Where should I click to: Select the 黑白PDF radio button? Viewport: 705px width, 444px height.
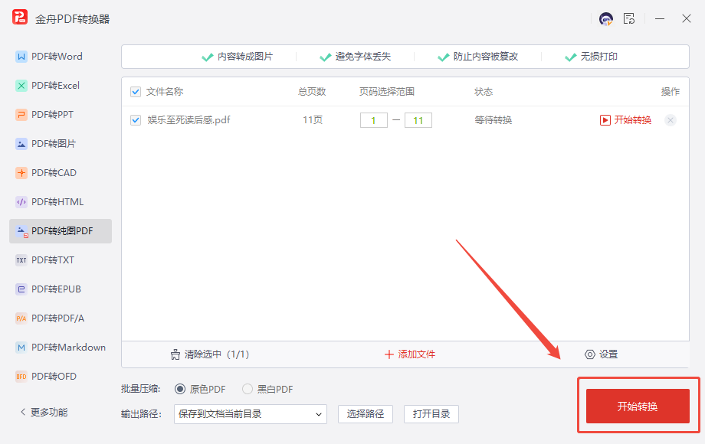click(x=248, y=389)
